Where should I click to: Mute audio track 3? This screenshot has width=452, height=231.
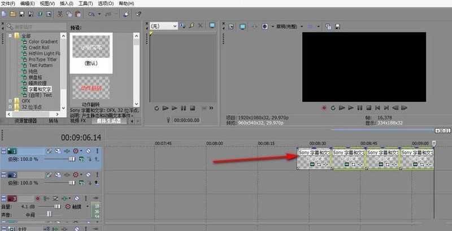78,199
